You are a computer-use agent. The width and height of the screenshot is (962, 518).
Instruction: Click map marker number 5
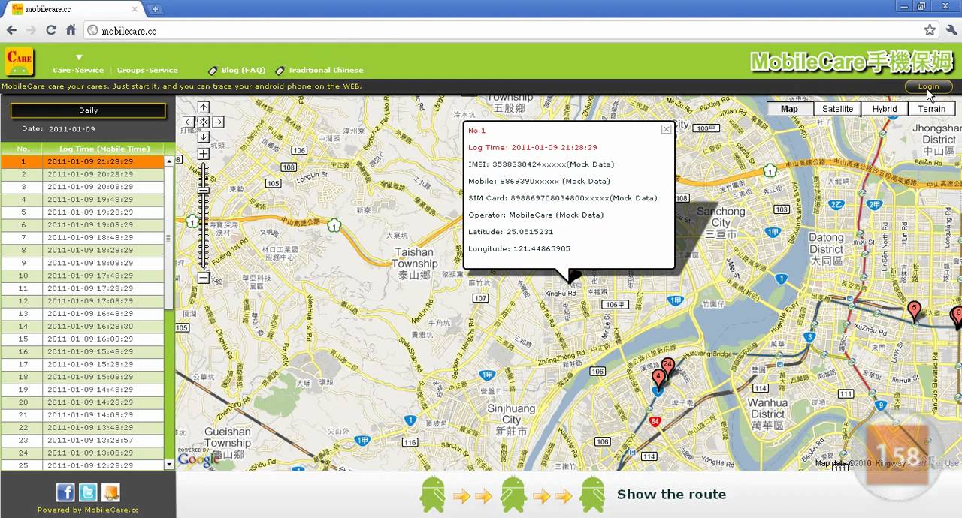tap(914, 310)
